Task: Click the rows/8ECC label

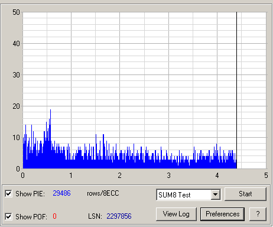Action: click(x=103, y=193)
